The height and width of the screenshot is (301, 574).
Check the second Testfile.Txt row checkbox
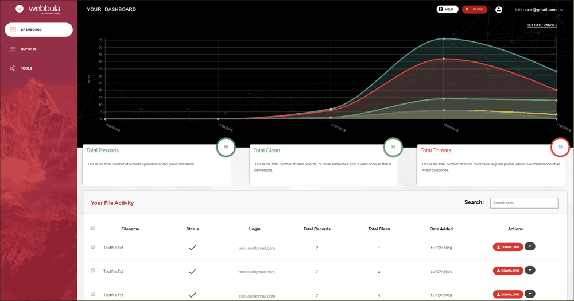[x=92, y=270]
